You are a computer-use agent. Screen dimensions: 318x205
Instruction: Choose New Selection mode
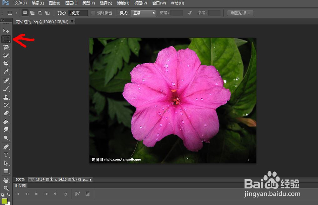coord(25,13)
